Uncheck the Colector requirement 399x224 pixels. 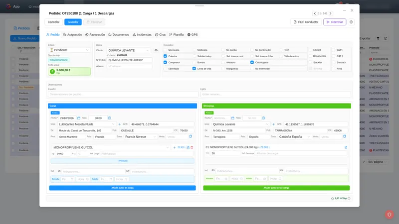coord(165,56)
